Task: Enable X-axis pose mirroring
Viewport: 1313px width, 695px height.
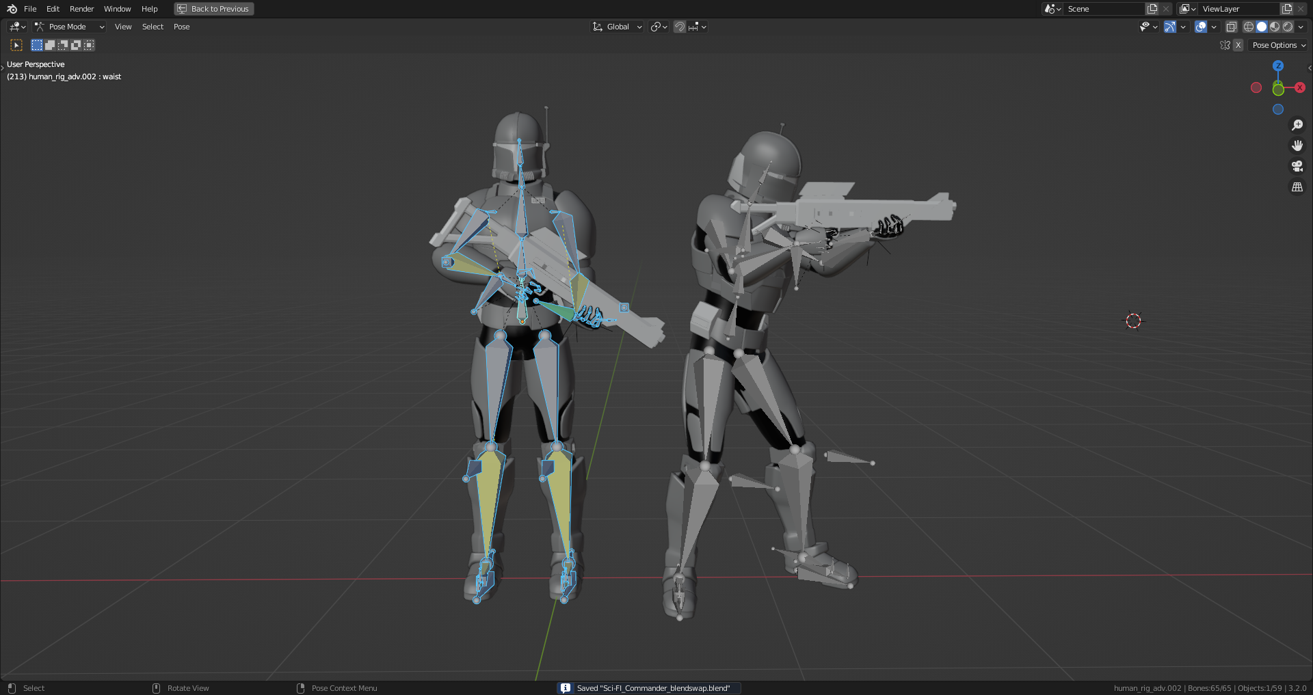Action: click(1238, 45)
